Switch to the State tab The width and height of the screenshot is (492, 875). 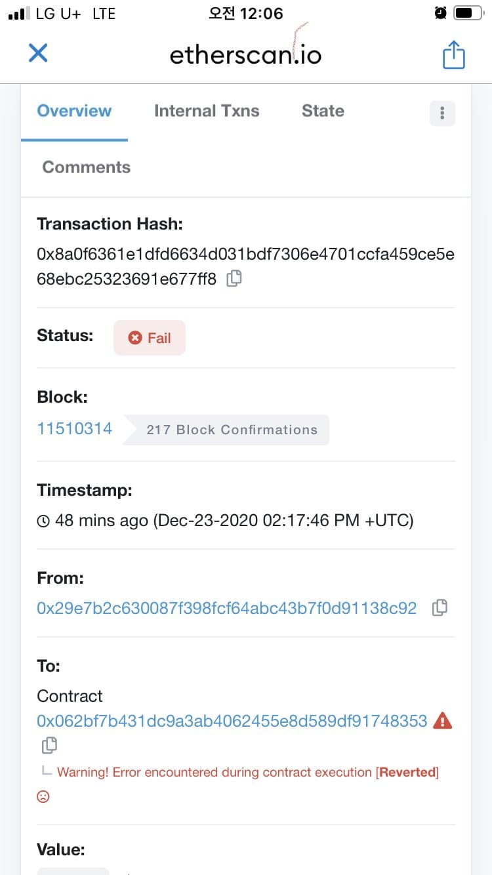[x=323, y=111]
